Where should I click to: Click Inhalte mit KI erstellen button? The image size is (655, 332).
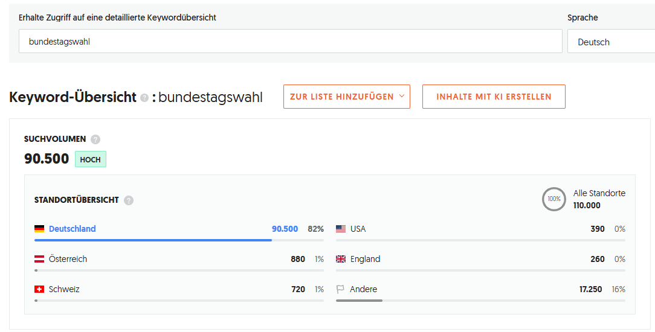click(494, 97)
